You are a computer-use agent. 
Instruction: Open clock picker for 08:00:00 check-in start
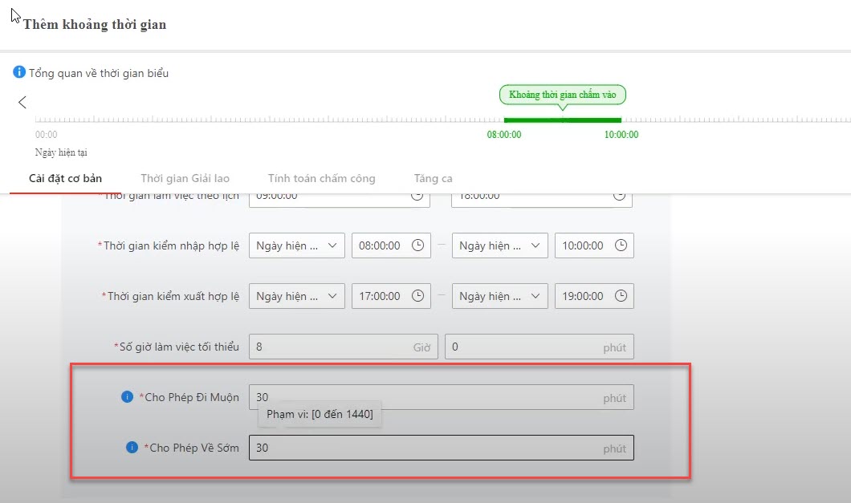tap(417, 246)
